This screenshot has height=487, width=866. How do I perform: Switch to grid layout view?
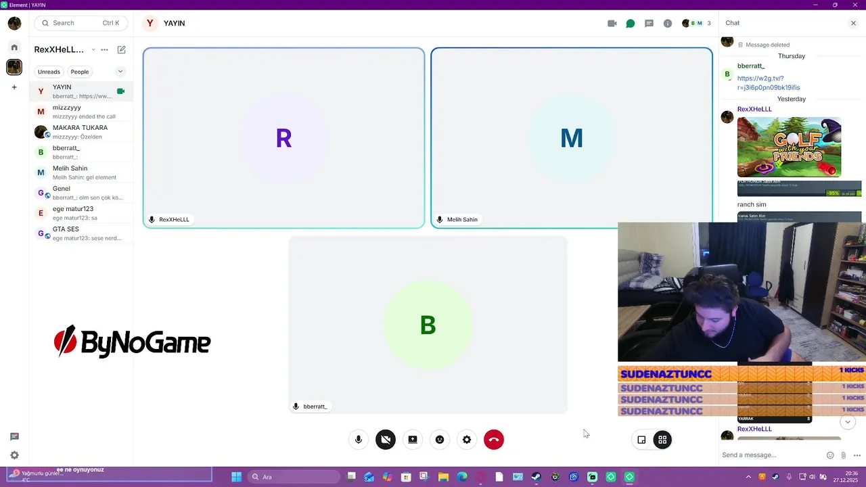pos(662,440)
